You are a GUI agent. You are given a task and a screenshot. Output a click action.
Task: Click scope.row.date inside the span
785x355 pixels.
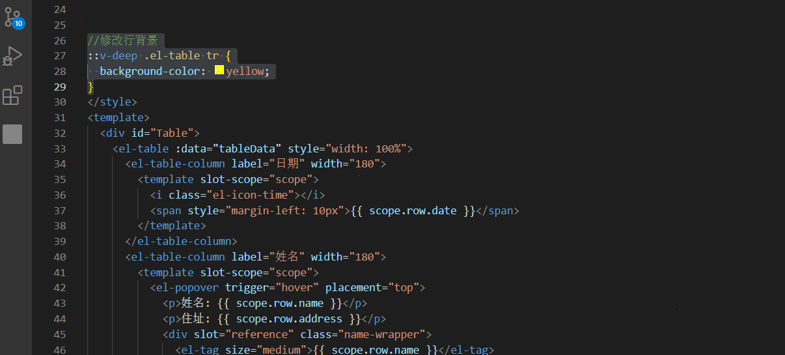[413, 210]
